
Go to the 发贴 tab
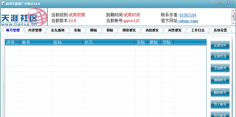(77, 30)
